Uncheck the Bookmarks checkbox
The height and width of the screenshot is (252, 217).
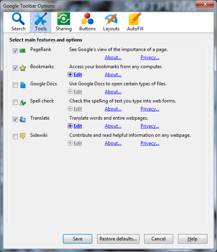point(15,68)
